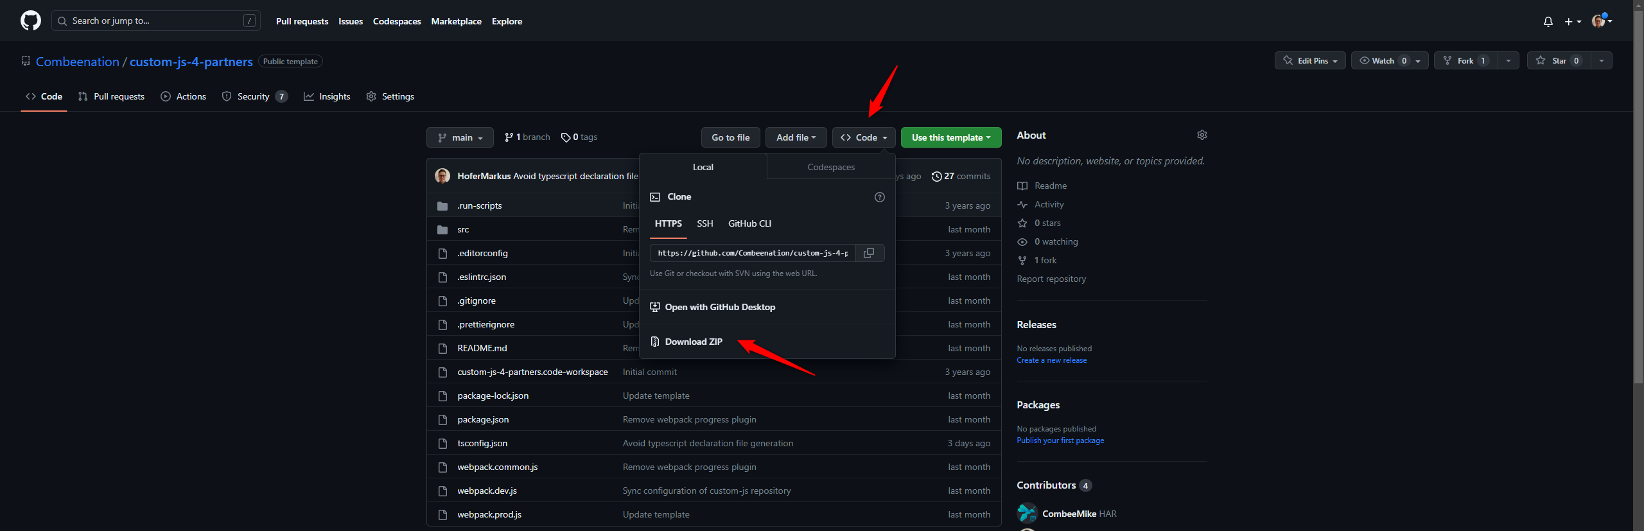Open the Add file dropdown
The height and width of the screenshot is (531, 1644).
point(796,137)
